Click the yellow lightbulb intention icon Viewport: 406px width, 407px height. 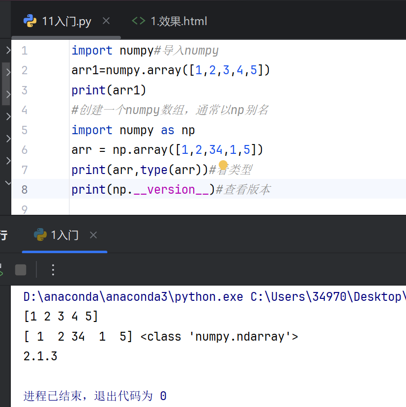[x=223, y=165]
